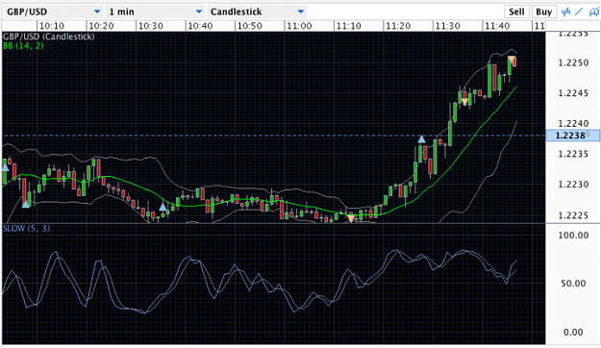
Task: Open the 1 min timeframe dropdown
Action: pyautogui.click(x=155, y=12)
